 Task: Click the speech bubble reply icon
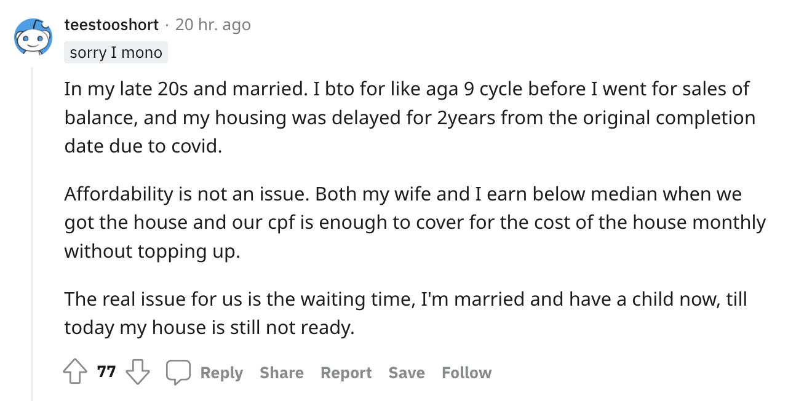tap(178, 373)
